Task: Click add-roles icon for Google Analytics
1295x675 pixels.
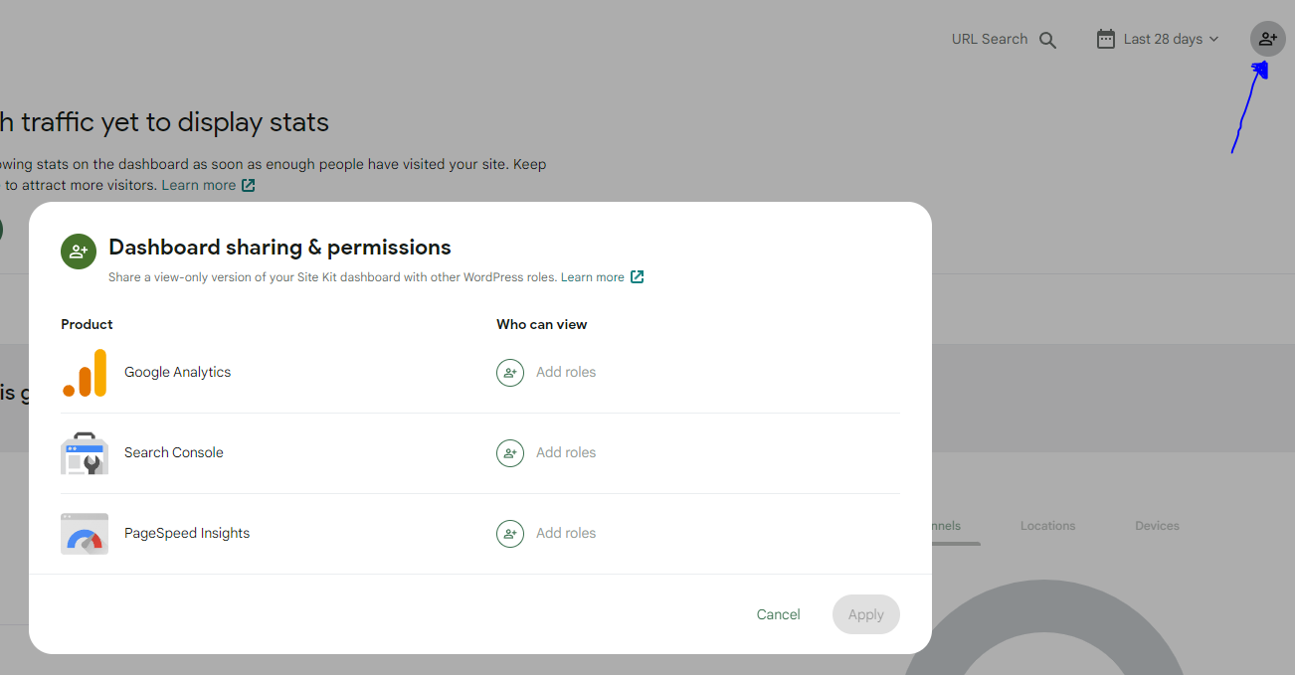Action: pyautogui.click(x=510, y=373)
